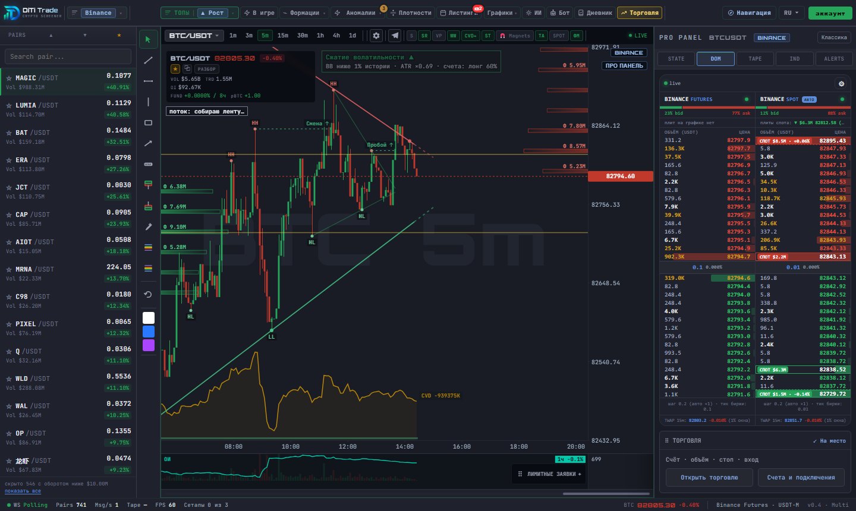Select the horizontal segment drawing tool
Image resolution: width=856 pixels, height=511 pixels.
click(149, 81)
